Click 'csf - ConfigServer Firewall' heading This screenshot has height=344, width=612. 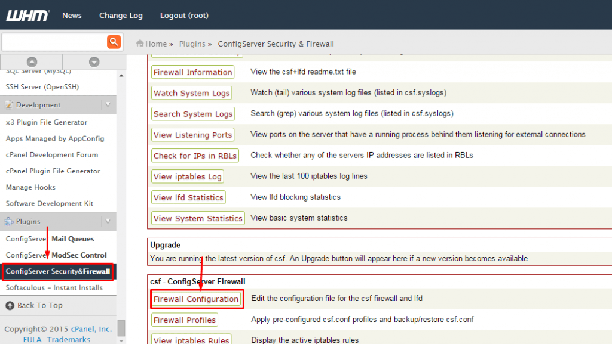197,282
